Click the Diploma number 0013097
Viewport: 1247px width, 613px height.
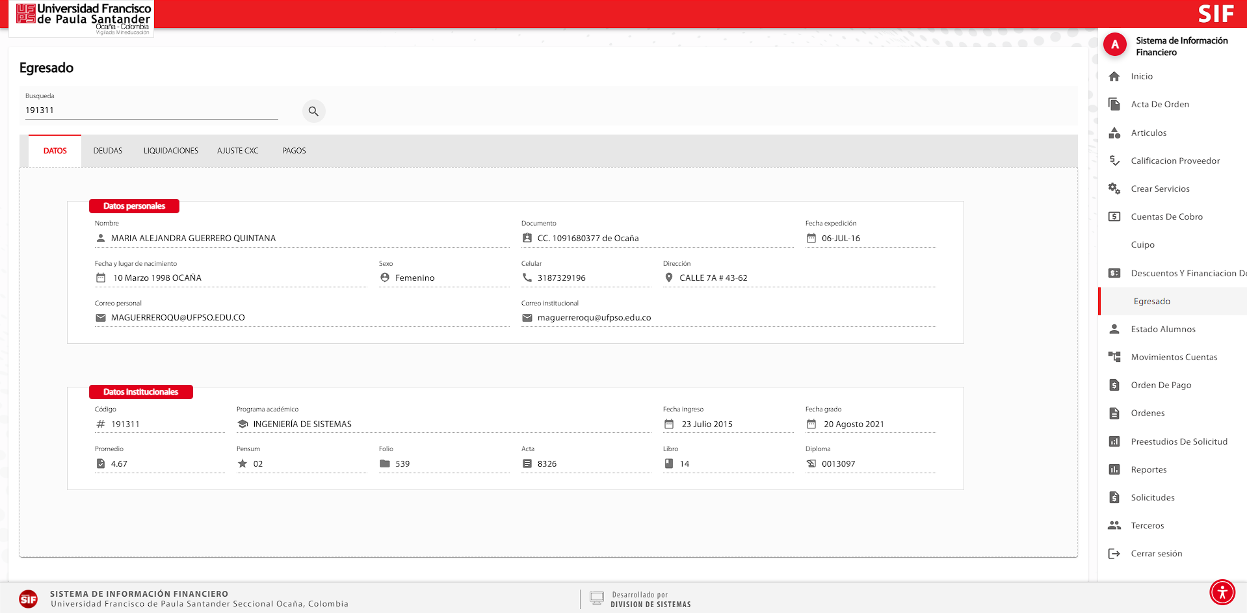coord(838,464)
